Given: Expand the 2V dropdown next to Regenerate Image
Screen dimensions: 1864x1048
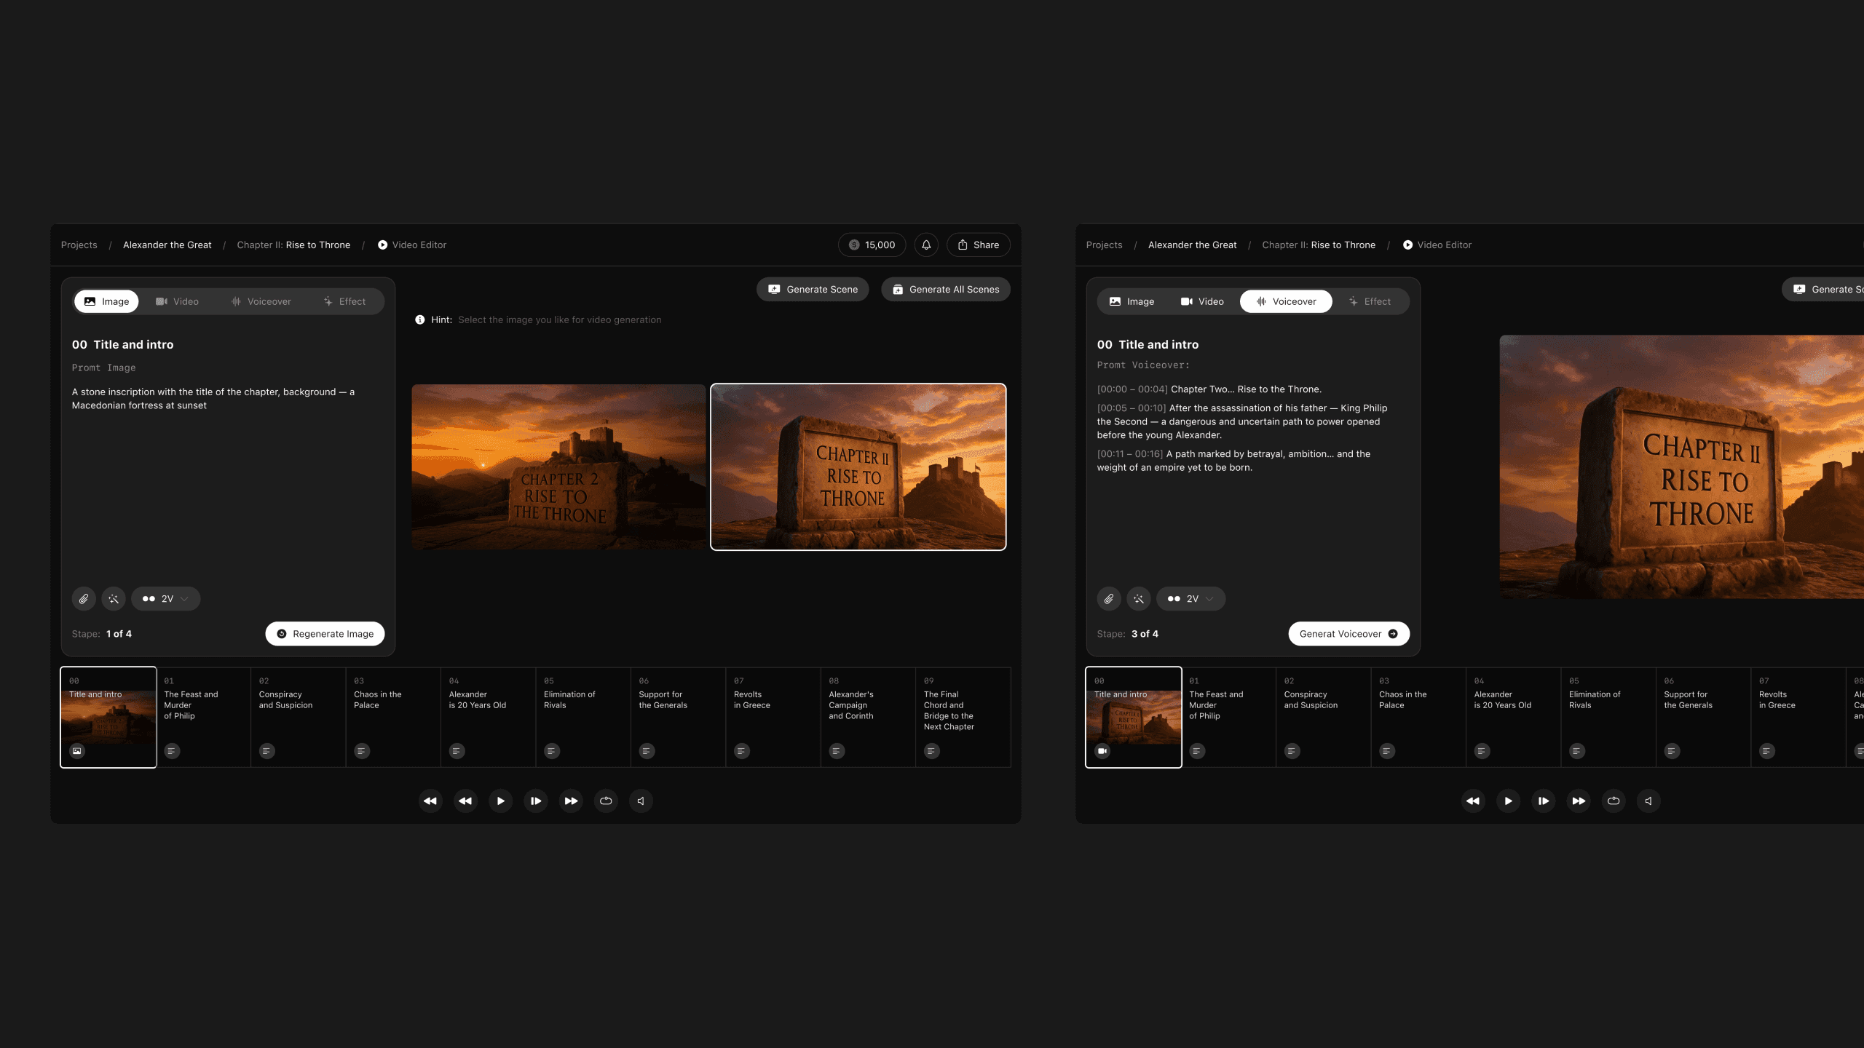Looking at the screenshot, I should pyautogui.click(x=166, y=599).
